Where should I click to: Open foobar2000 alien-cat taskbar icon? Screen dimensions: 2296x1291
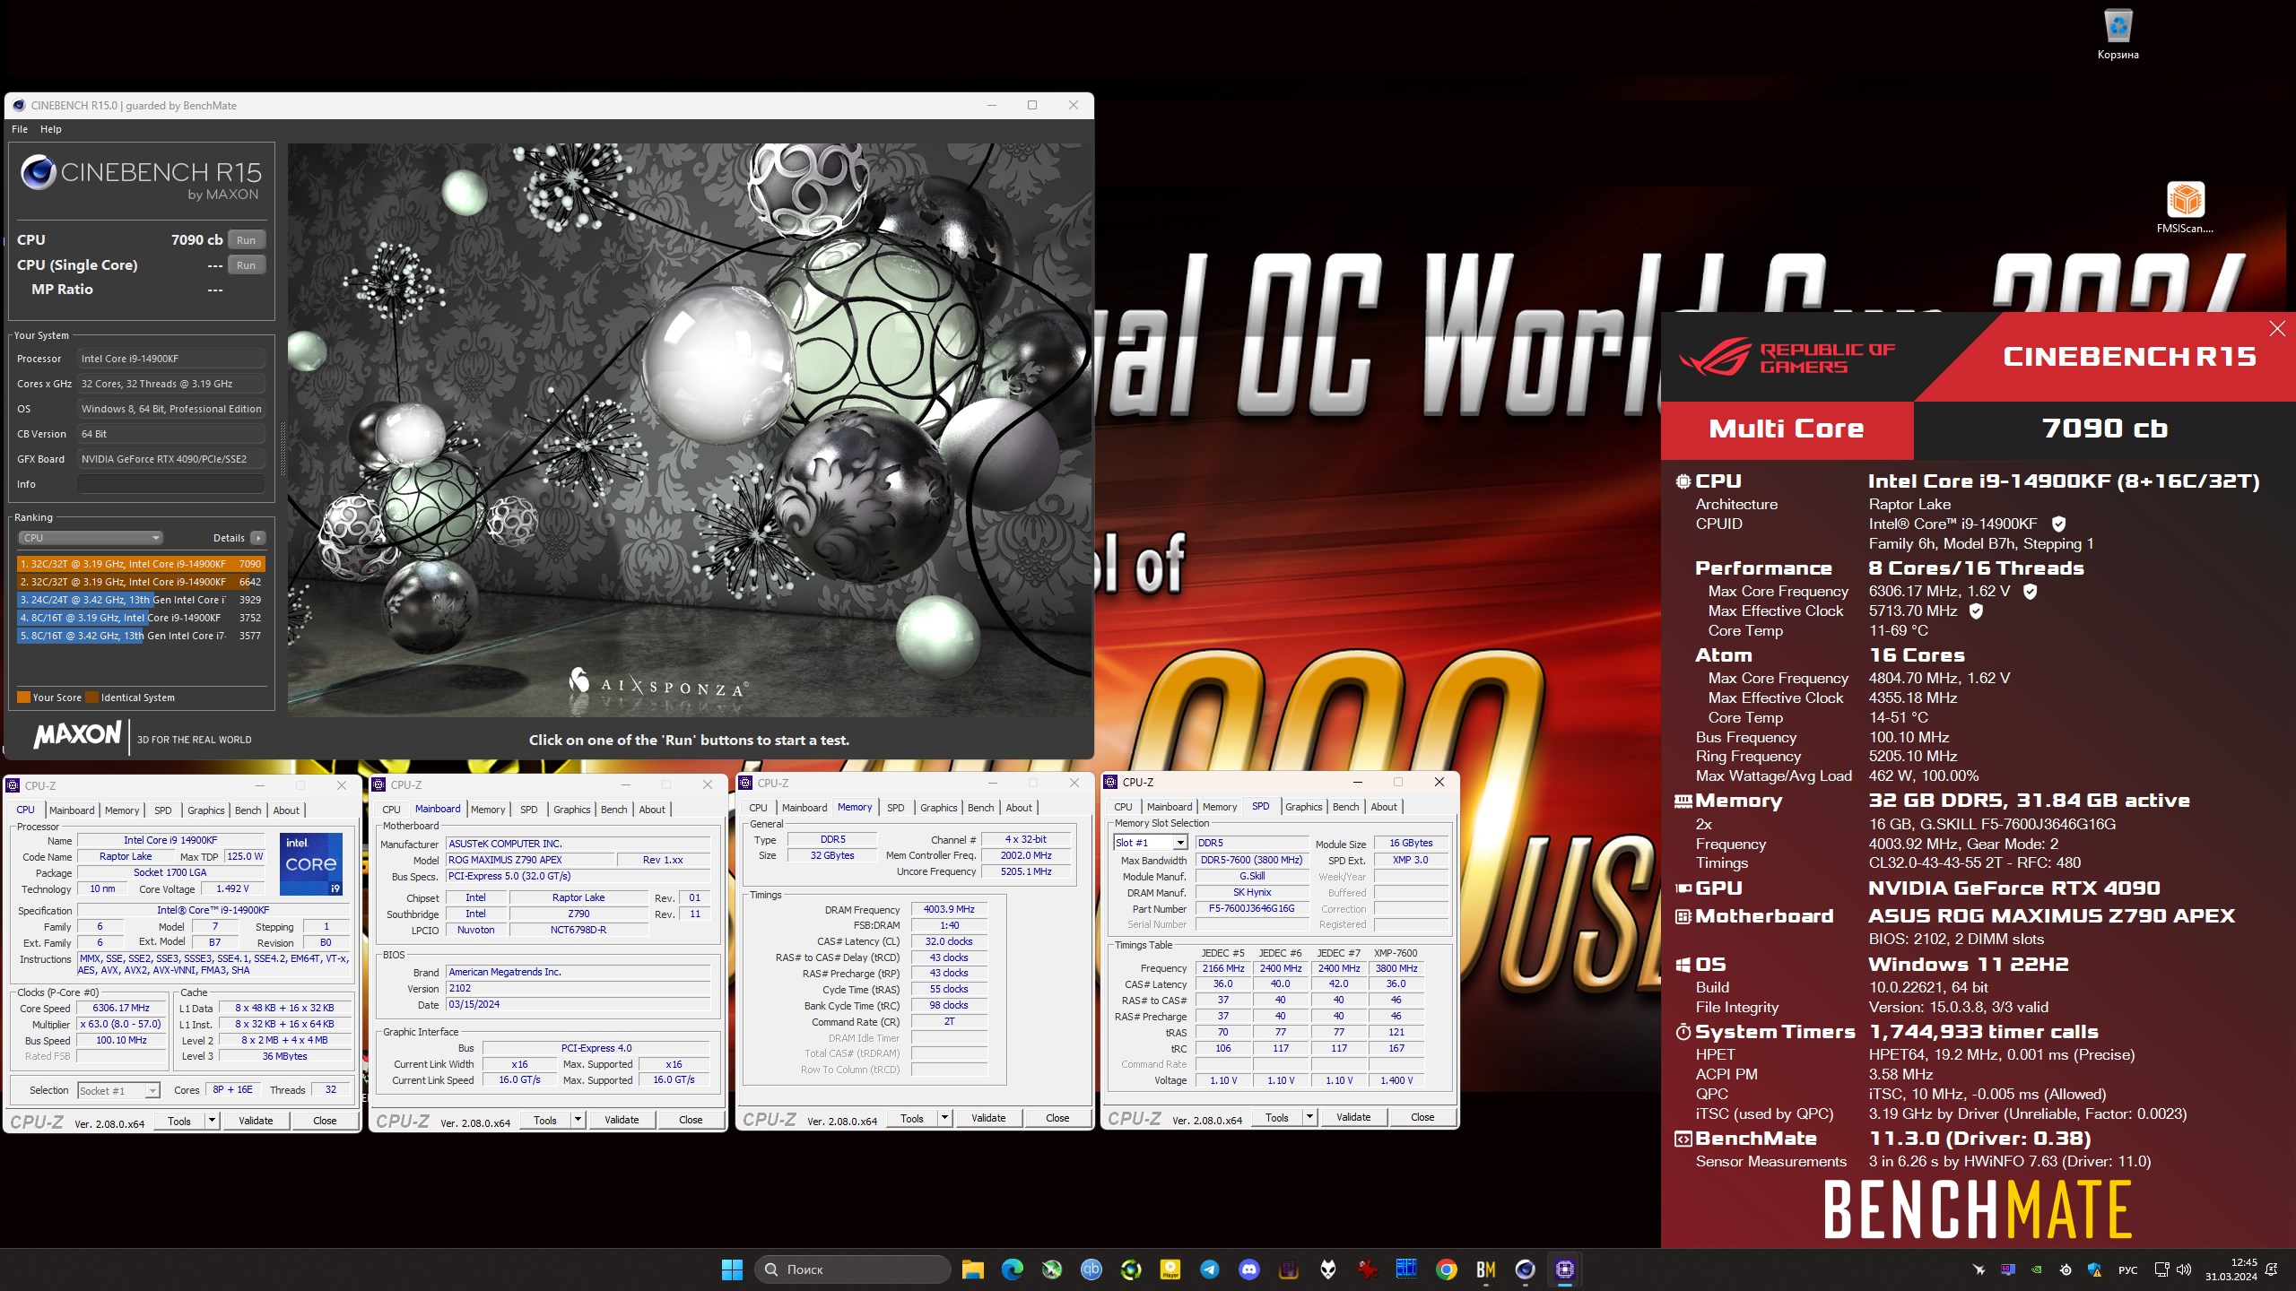[x=1327, y=1269]
